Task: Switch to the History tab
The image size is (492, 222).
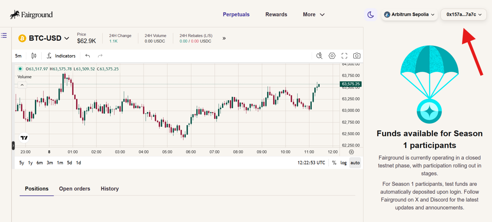Action: click(110, 189)
